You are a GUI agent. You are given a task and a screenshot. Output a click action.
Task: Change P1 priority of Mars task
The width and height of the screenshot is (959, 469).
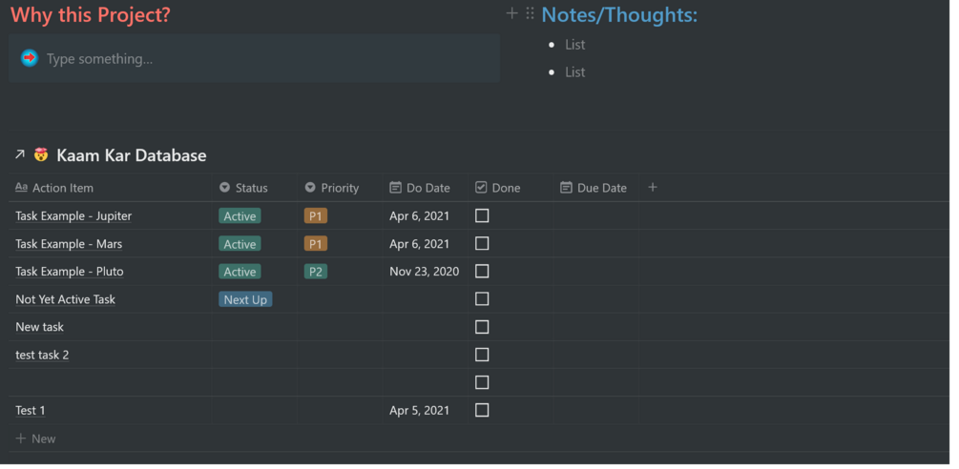tap(316, 244)
